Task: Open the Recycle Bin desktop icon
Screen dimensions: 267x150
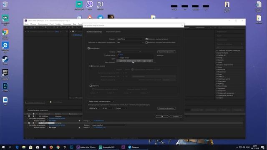Action: coord(5,5)
